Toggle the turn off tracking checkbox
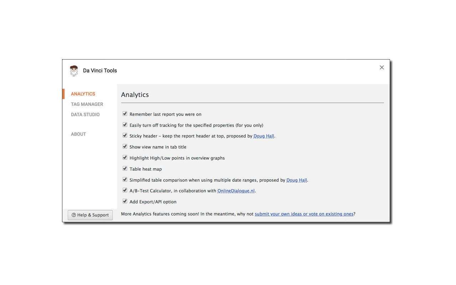 pos(125,125)
